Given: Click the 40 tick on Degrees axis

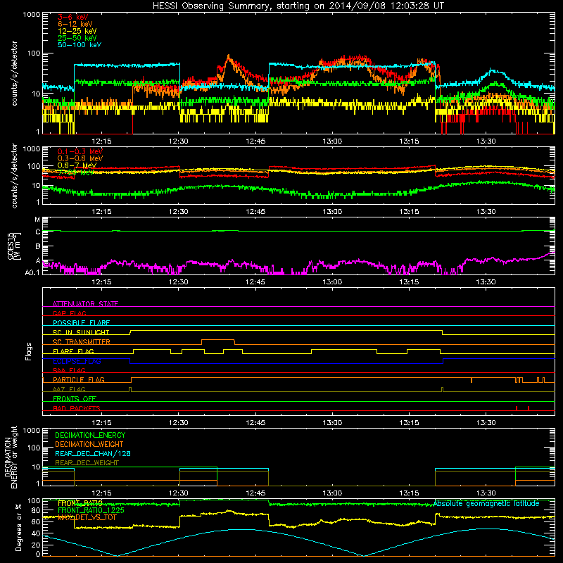Looking at the screenshot, I should 36,533.
